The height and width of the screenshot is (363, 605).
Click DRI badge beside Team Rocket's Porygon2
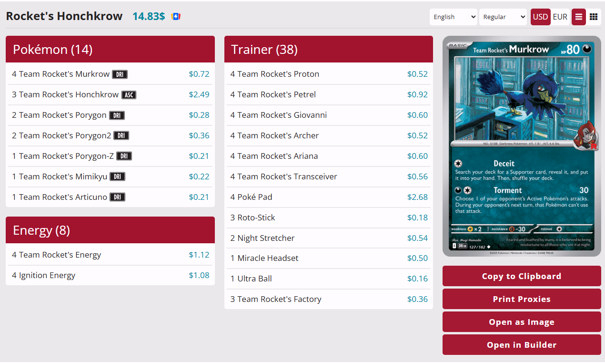[121, 136]
